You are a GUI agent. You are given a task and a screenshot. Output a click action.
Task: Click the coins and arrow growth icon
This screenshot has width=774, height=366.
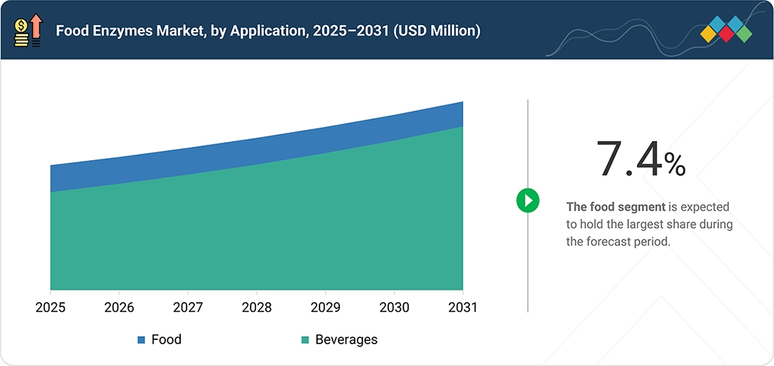coord(29,30)
